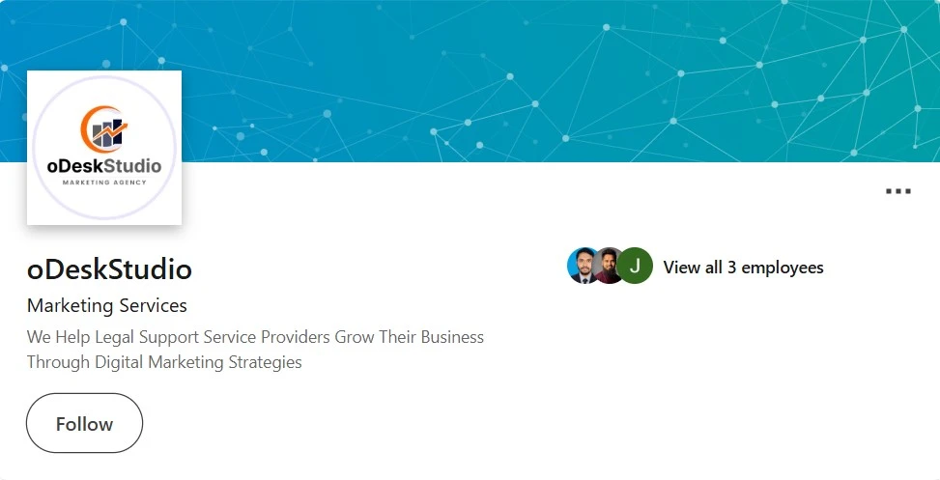This screenshot has width=940, height=480.
Task: Click the oDeskStudio company logo image
Action: pos(104,148)
